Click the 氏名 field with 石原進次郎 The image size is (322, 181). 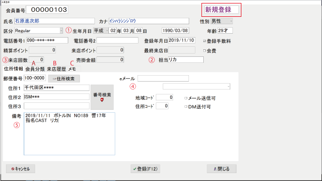54,21
